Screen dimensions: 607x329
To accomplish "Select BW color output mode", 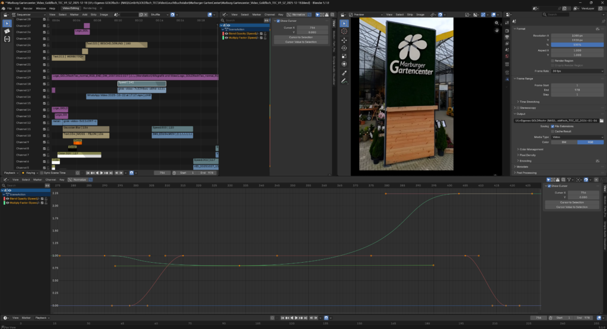I will pos(564,142).
